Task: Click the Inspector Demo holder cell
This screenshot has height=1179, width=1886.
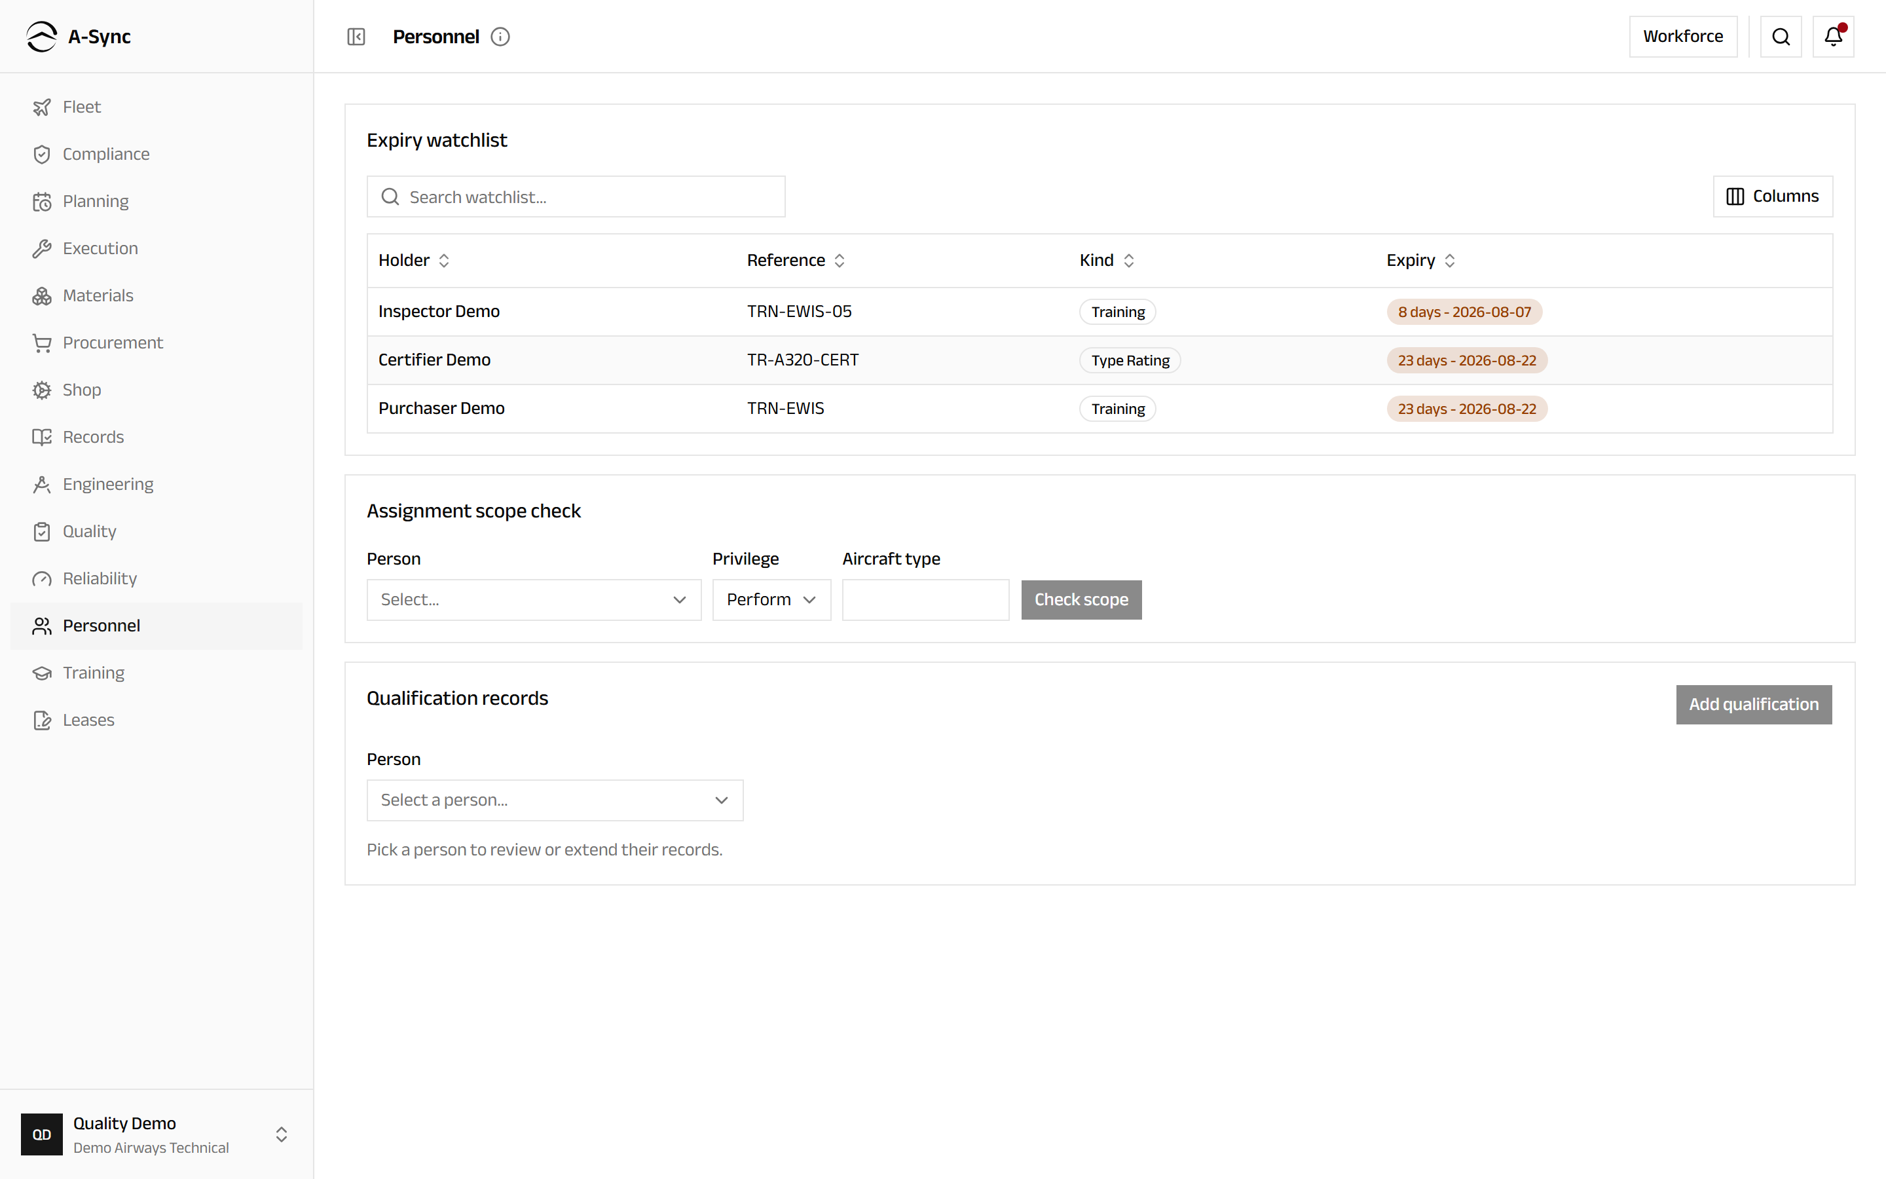Action: pyautogui.click(x=439, y=312)
